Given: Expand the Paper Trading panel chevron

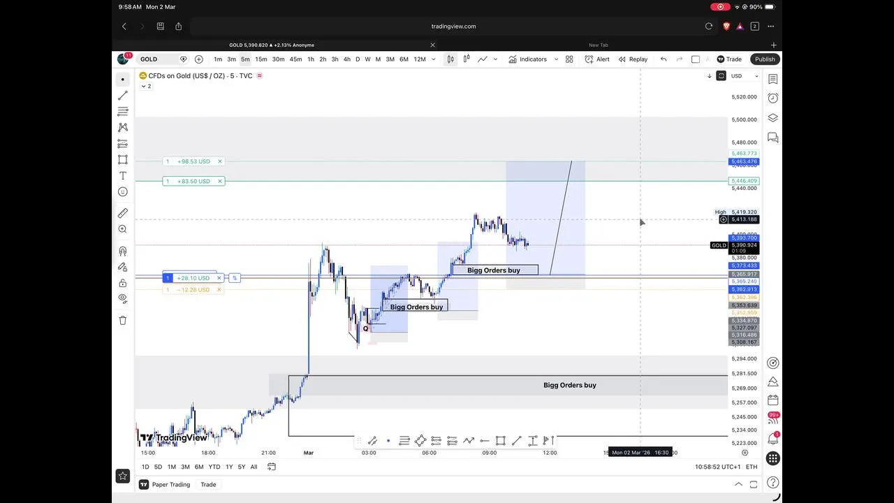Looking at the screenshot, I should coord(738,484).
